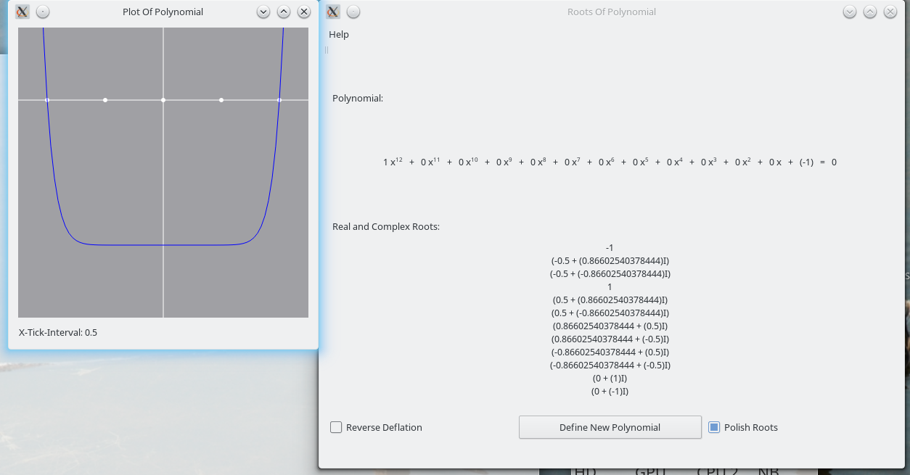Click the white dot at the plot's axis intersection
Viewport: 910px width, 475px height.
click(163, 100)
